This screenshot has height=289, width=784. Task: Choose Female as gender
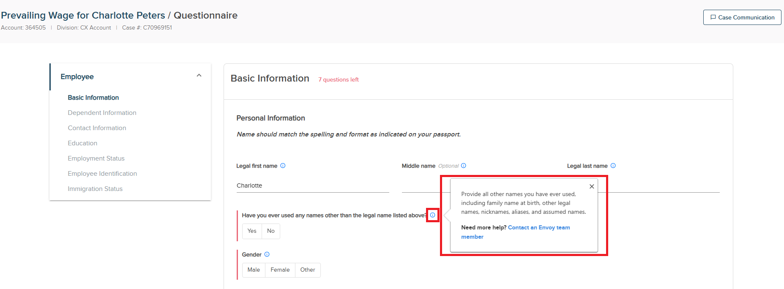tap(280, 270)
